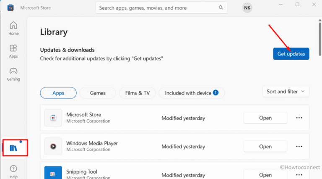This screenshot has width=322, height=179.
Task: Click the Updates & downloads heading
Action: tap(68, 50)
